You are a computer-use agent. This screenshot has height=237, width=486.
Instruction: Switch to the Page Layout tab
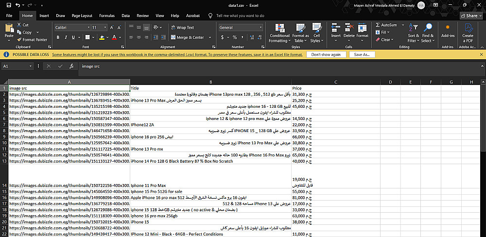tap(82, 16)
